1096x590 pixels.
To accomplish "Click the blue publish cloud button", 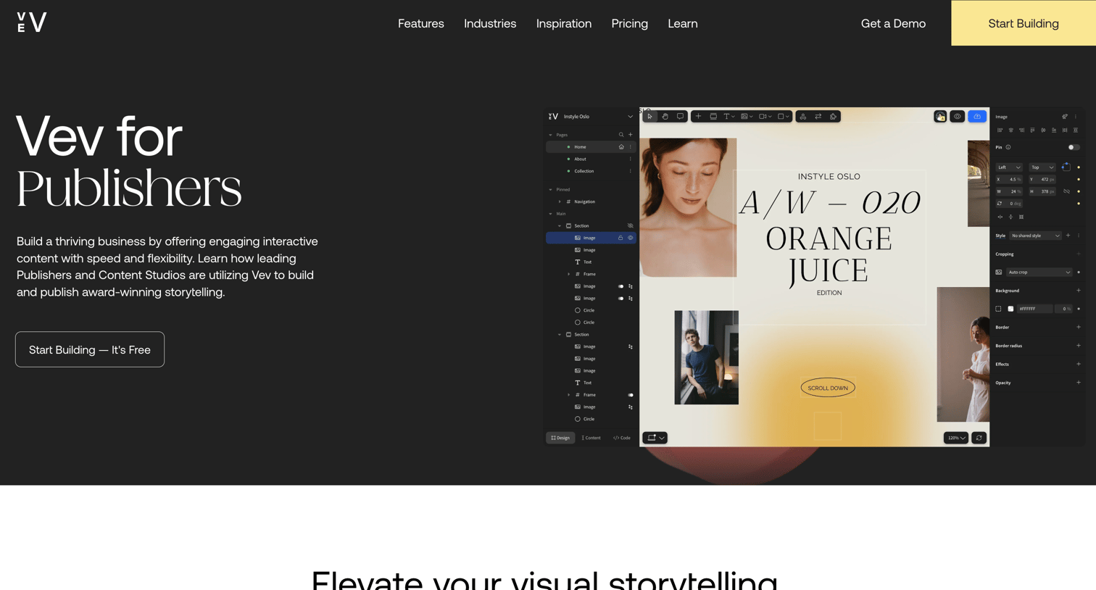I will [x=977, y=116].
